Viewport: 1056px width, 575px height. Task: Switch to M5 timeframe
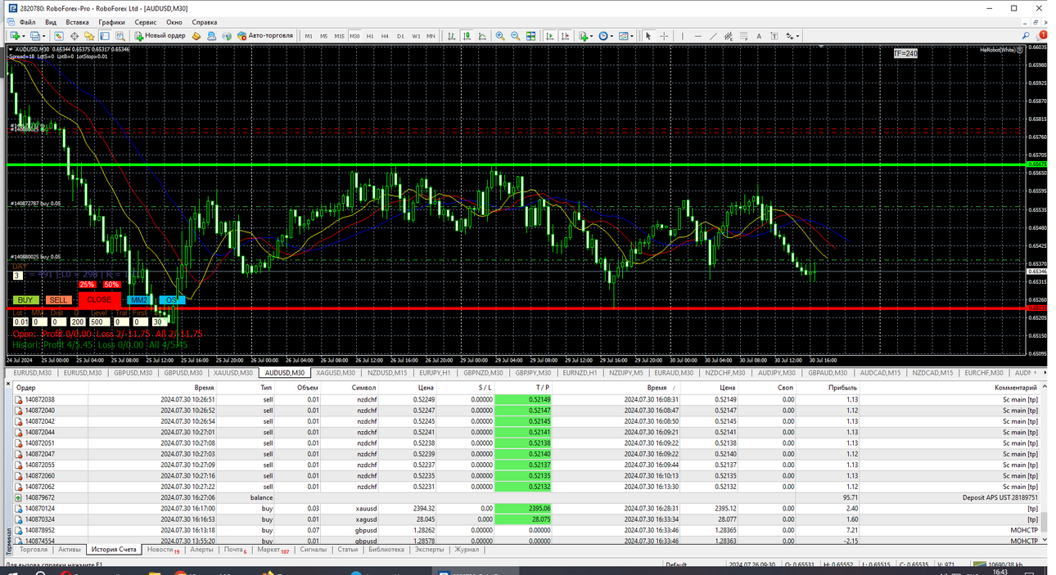(x=323, y=36)
